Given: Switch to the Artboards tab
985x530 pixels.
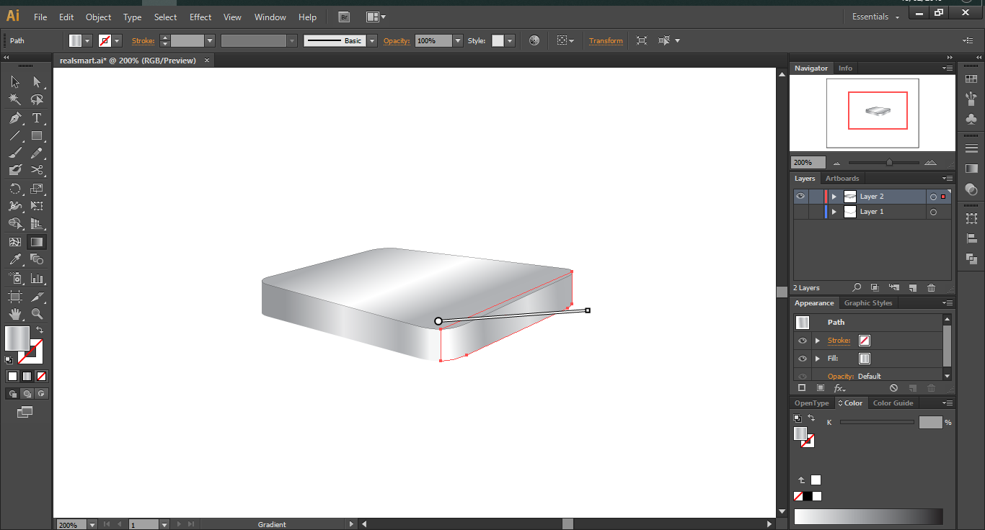Looking at the screenshot, I should tap(842, 179).
